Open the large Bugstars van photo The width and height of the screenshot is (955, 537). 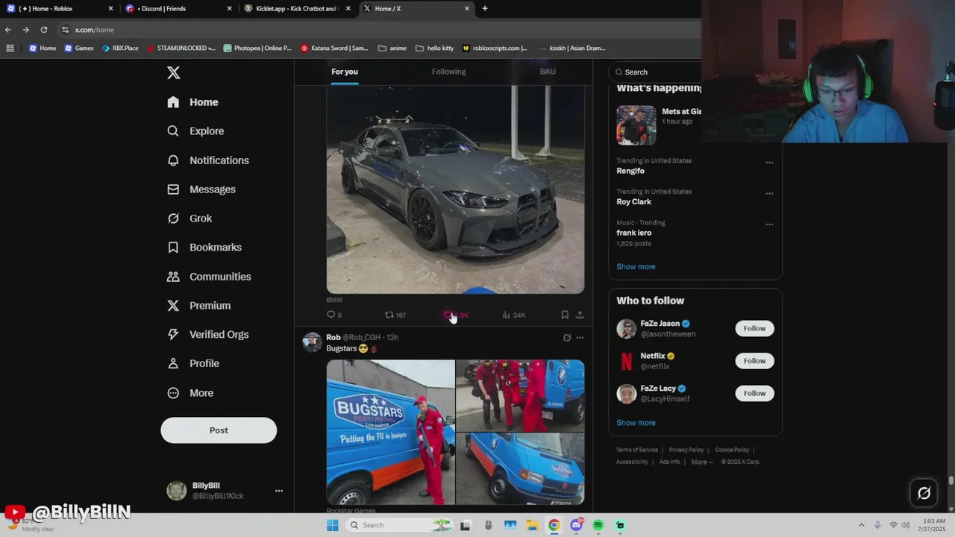pyautogui.click(x=390, y=433)
